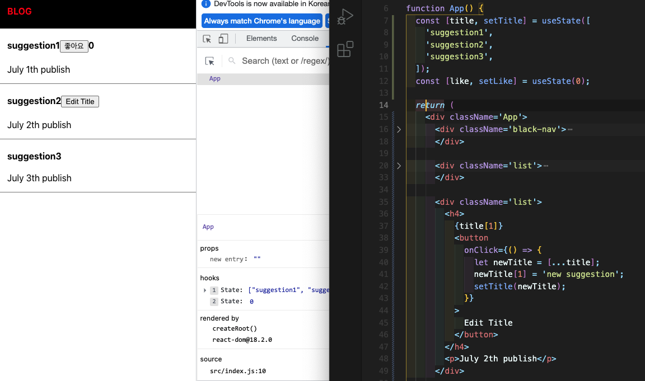645x381 pixels.
Task: Click the 좋아요 like button
Action: tap(74, 46)
